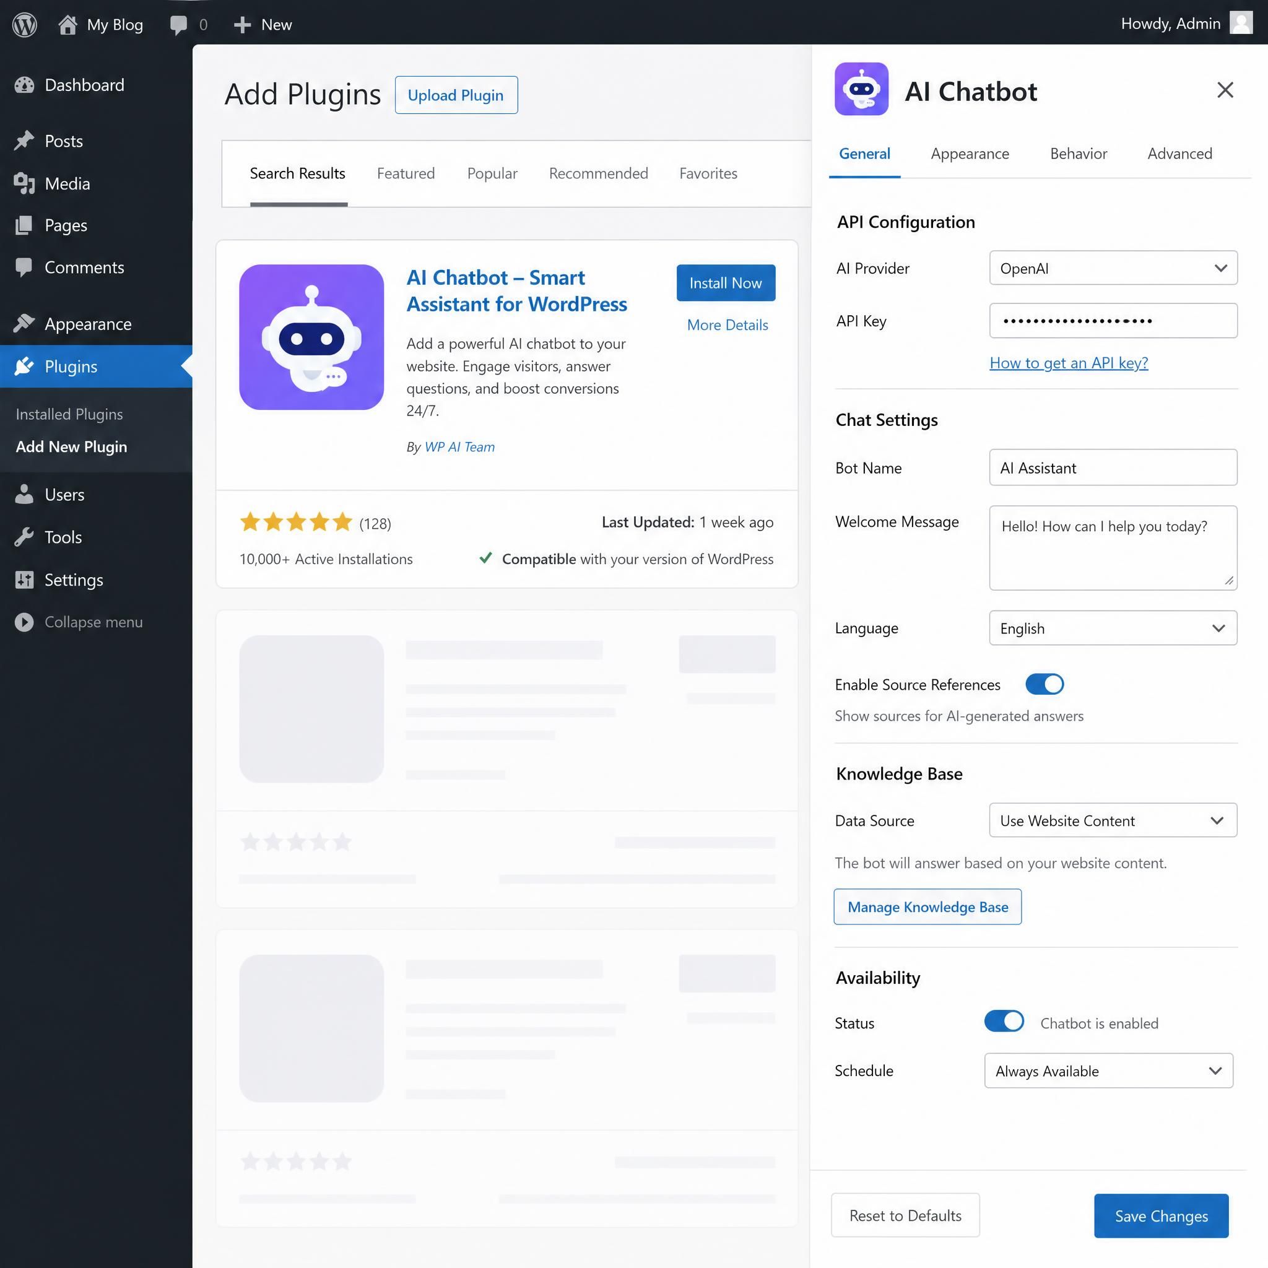The height and width of the screenshot is (1268, 1268).
Task: Open How to get an API key link
Action: click(x=1069, y=363)
